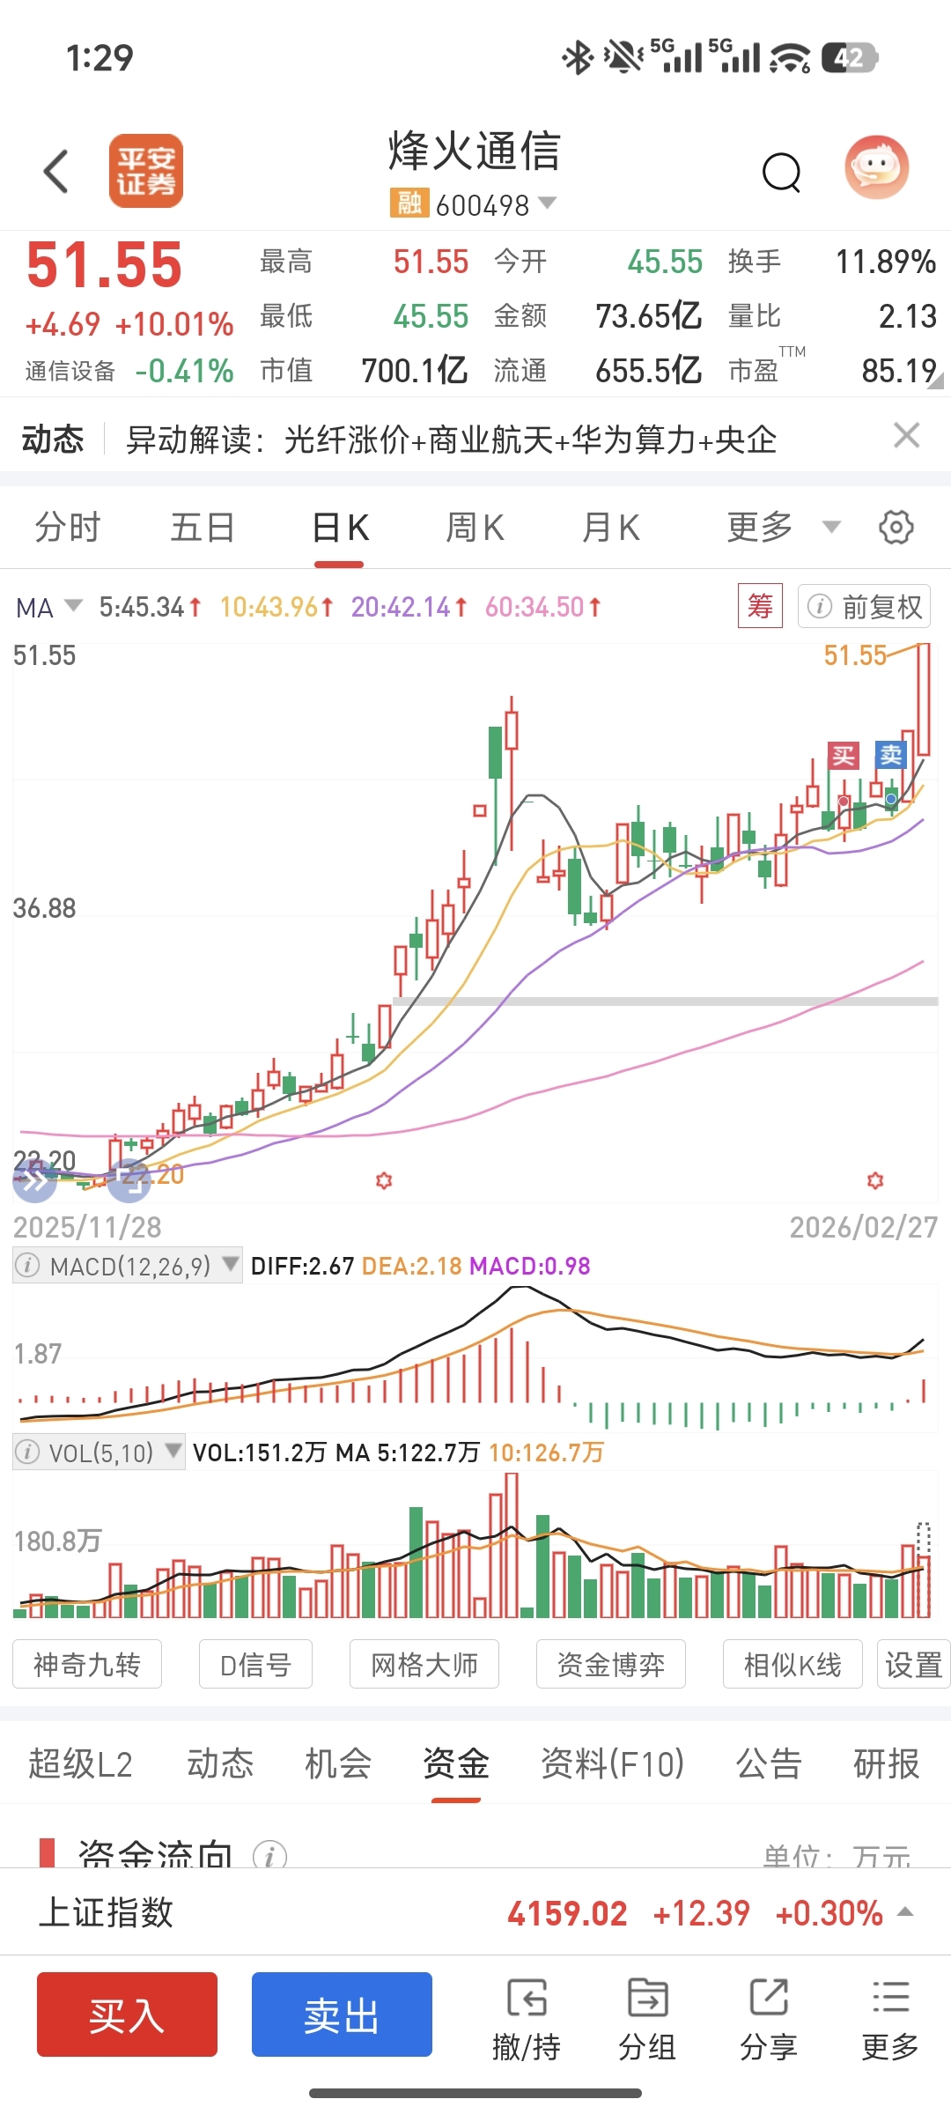Tap red 买入 button
Viewport: 951px width, 2114px height.
[x=127, y=2014]
